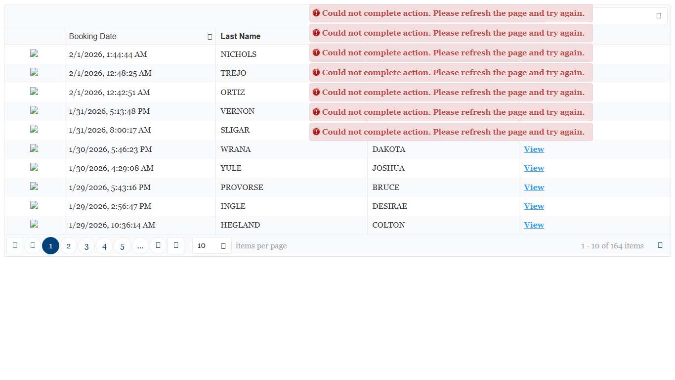675x380 pixels.
Task: Open the View link for WRANA DAKOTA
Action: coord(534,149)
